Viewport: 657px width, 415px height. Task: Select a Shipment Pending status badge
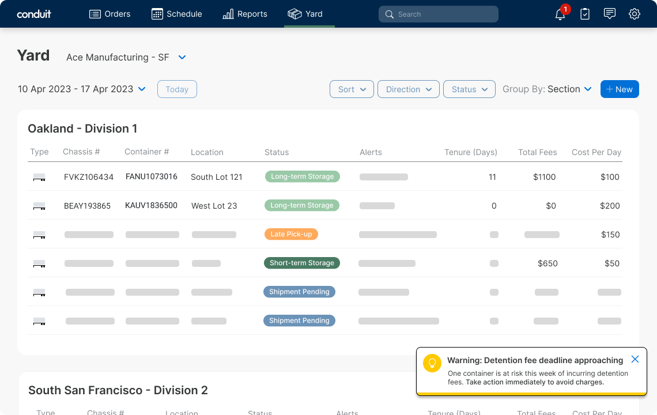pyautogui.click(x=299, y=292)
